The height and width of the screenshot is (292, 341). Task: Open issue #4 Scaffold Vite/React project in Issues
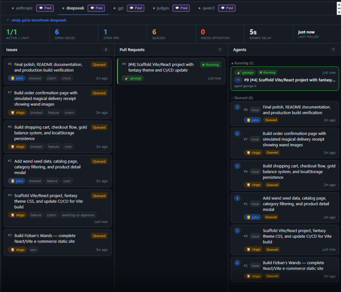click(x=58, y=208)
